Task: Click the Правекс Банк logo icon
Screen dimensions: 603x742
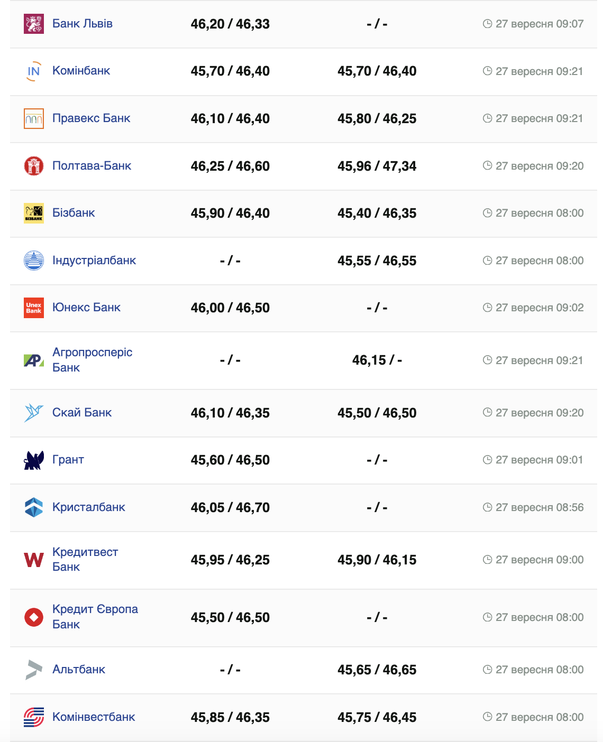Action: click(34, 118)
